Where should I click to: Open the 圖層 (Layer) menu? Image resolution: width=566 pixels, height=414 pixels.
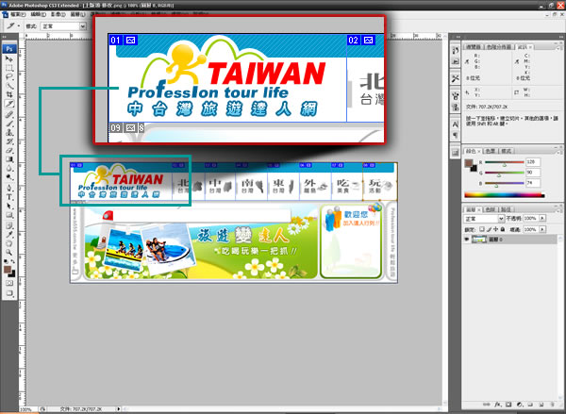point(77,14)
